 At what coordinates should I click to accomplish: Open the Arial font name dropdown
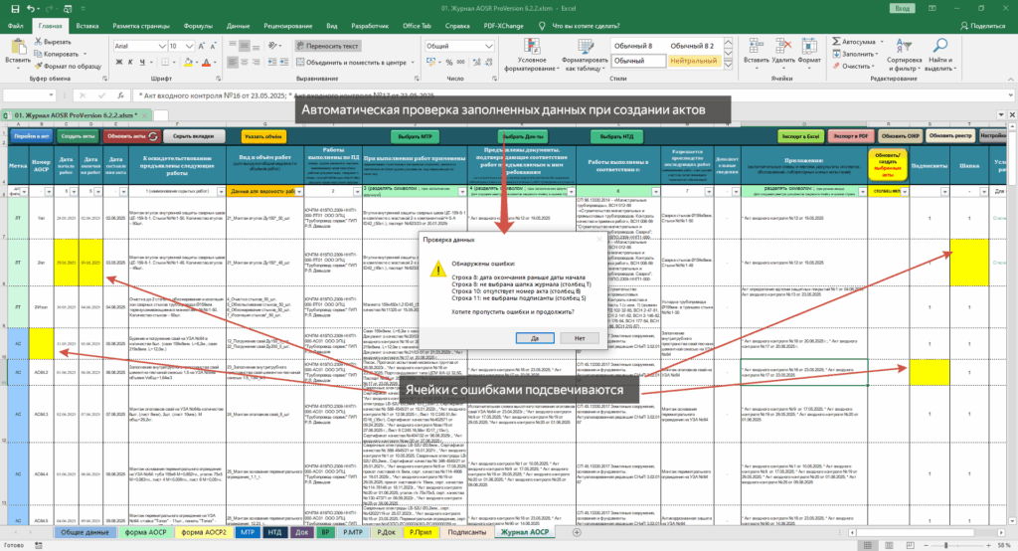pos(162,46)
